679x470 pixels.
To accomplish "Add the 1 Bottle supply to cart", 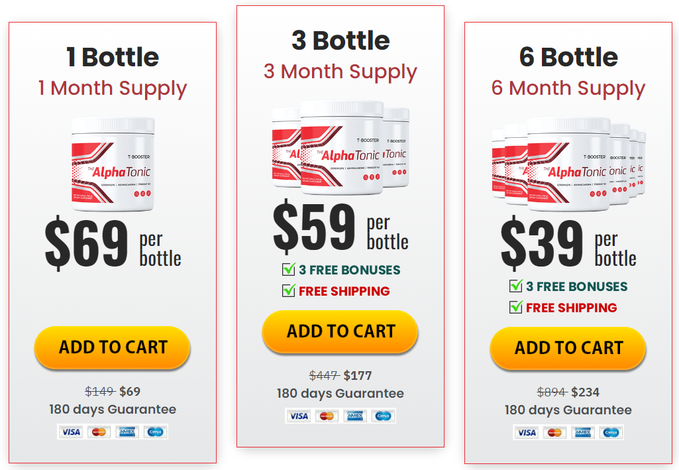I will coord(111,347).
